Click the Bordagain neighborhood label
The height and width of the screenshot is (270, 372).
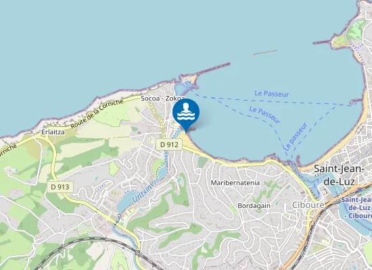coord(254,206)
